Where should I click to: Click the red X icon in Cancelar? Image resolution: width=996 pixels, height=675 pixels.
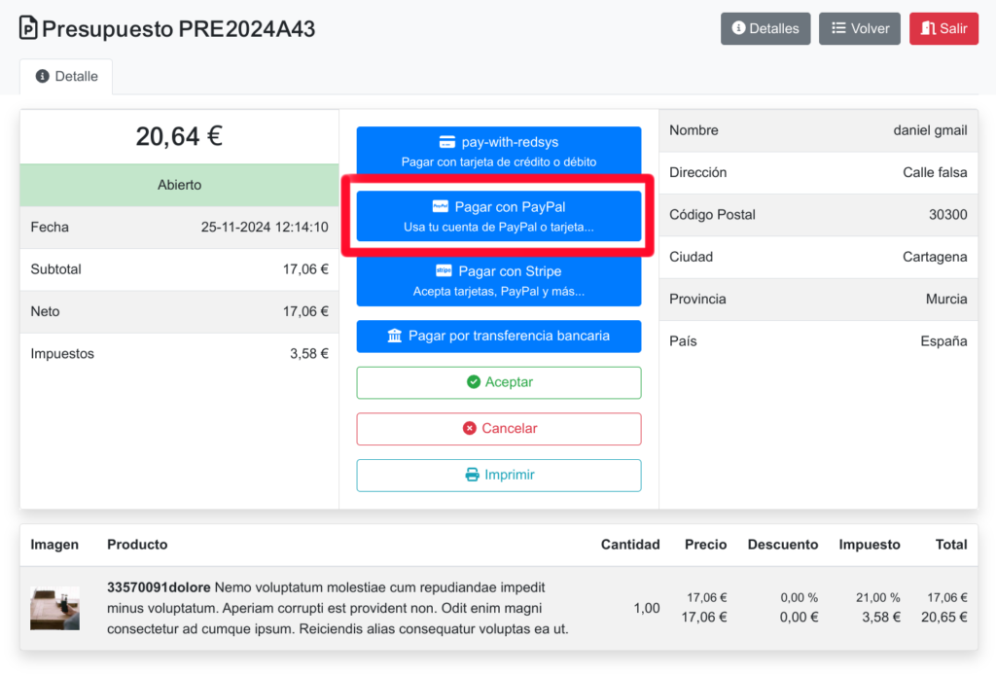click(470, 428)
